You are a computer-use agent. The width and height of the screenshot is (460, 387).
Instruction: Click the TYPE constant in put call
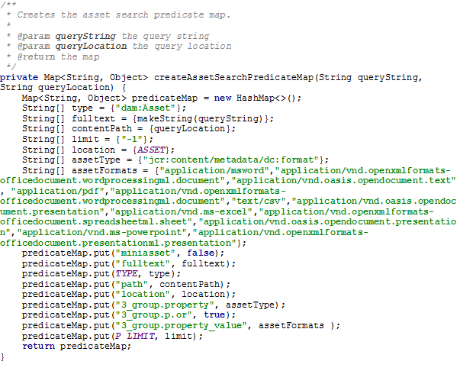(x=126, y=274)
